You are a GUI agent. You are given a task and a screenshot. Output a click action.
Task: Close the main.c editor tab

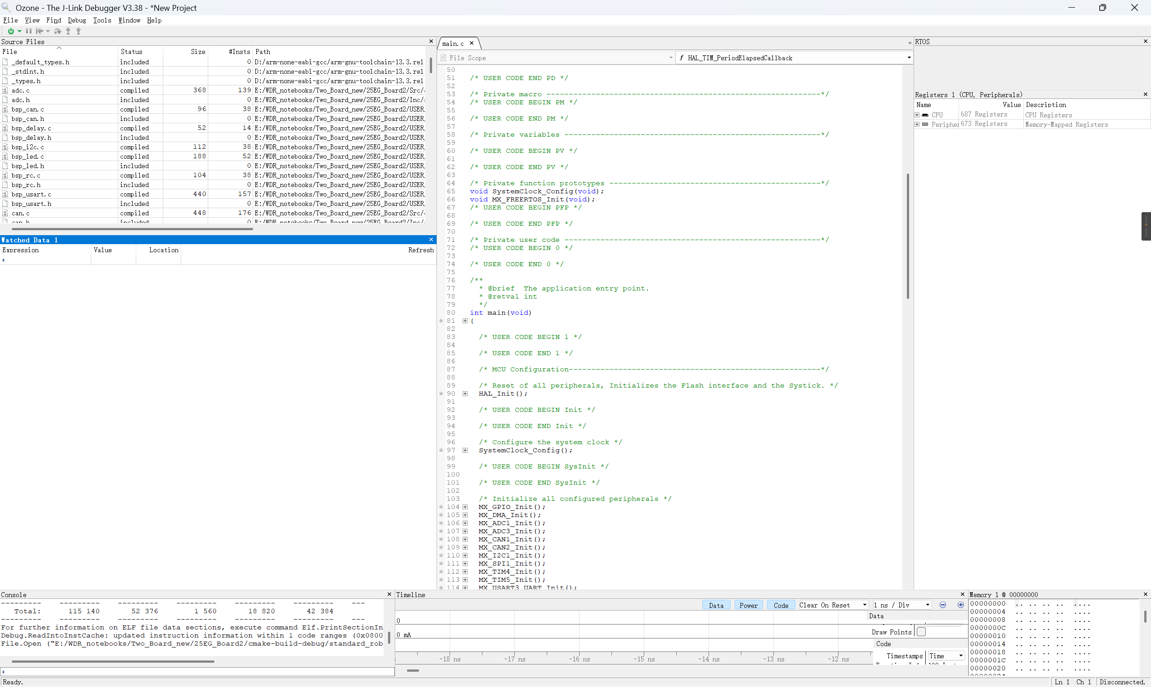pyautogui.click(x=472, y=43)
